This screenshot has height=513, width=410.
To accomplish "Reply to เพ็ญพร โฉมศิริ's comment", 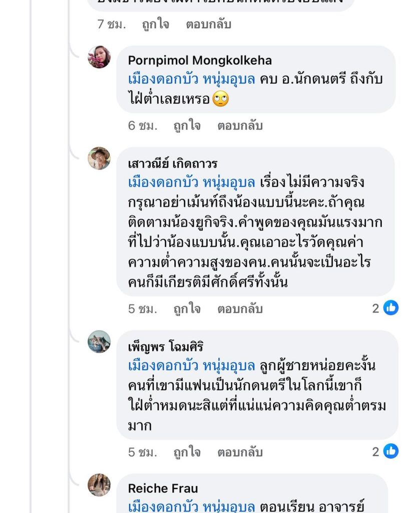I will pyautogui.click(x=239, y=452).
